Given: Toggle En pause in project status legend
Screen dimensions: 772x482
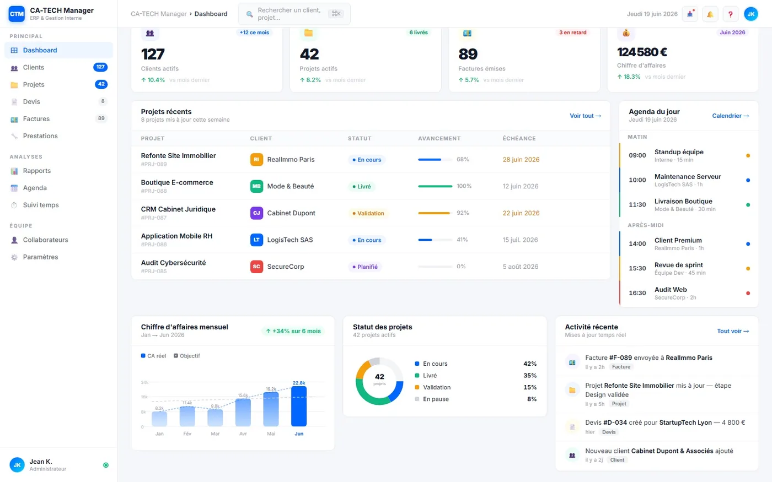Looking at the screenshot, I should click(475, 399).
